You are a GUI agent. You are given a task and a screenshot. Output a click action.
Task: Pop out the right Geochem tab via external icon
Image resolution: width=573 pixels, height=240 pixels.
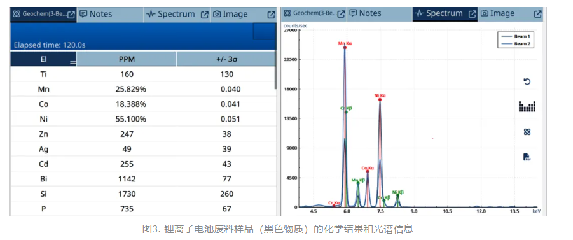tap(341, 13)
